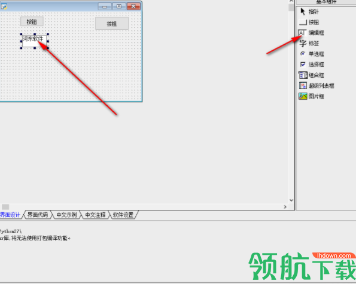
Task: Click the vertical scrollbar thumb
Action: tap(291, 8)
